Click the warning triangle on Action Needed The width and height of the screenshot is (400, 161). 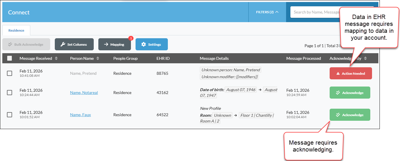[338, 74]
